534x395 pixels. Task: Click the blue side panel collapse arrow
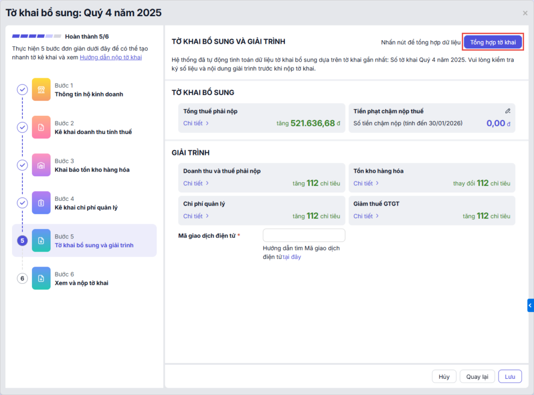click(x=530, y=305)
